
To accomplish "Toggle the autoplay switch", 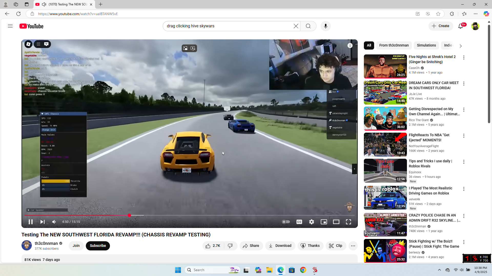I will 286,222.
